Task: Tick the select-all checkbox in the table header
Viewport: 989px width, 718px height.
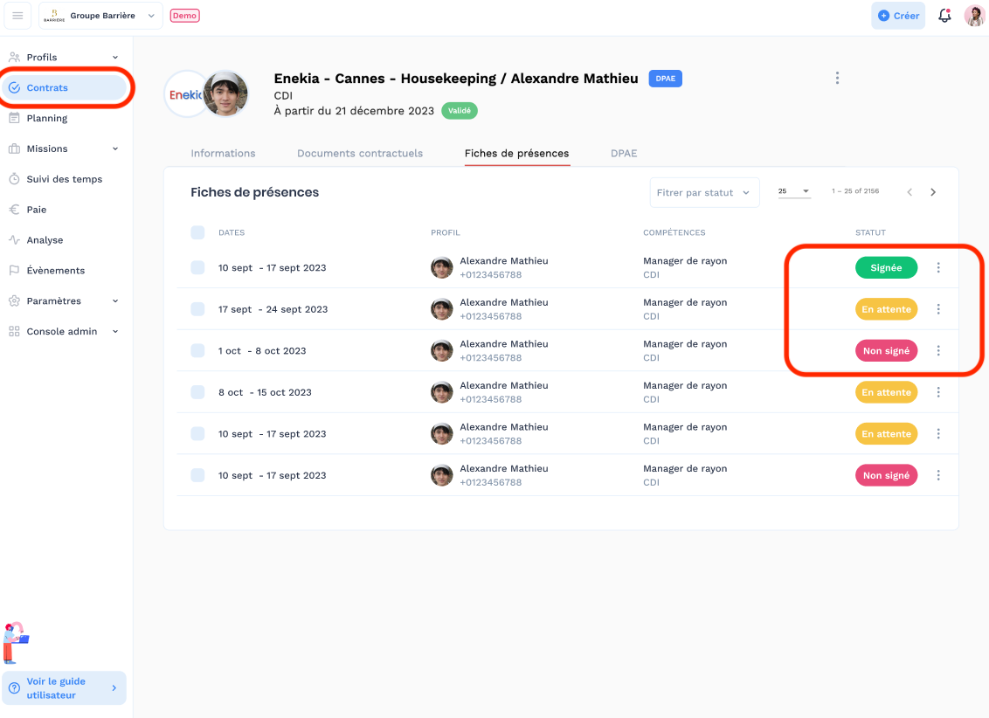Action: pyautogui.click(x=198, y=232)
